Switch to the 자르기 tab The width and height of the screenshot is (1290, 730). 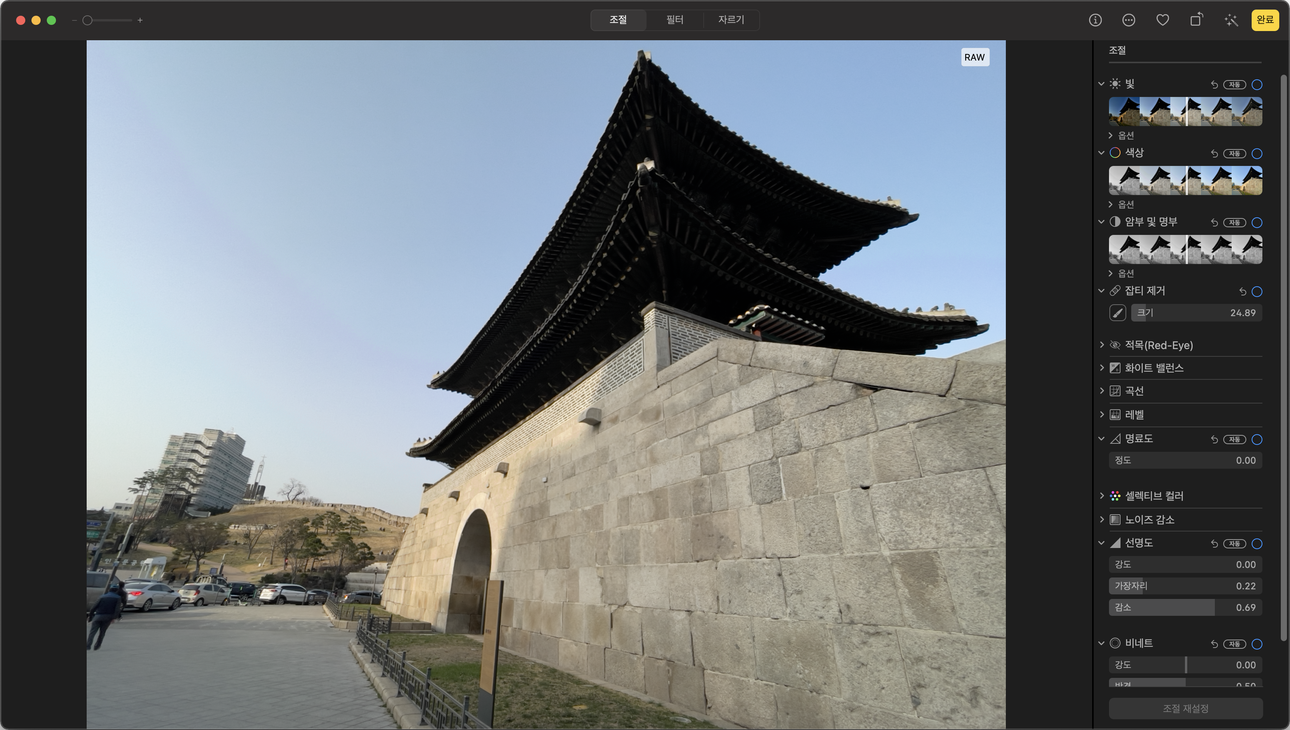point(731,20)
